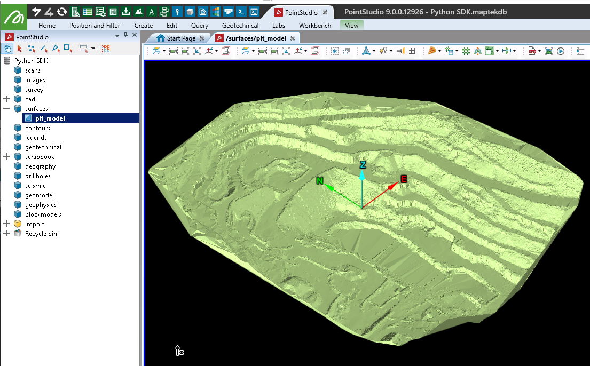
Task: Click the Undo arrow in quick access bar
Action: point(36,12)
